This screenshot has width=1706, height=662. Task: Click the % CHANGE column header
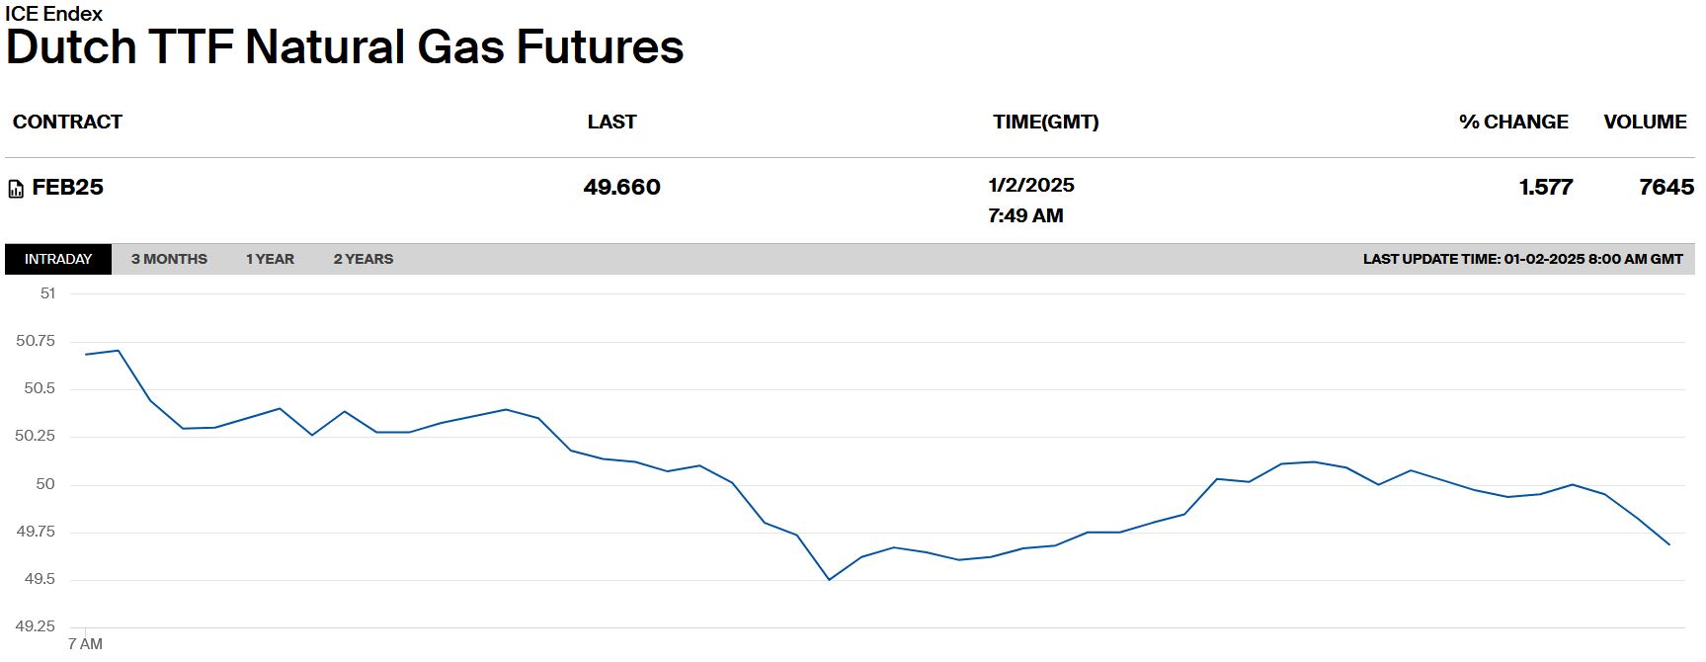(x=1512, y=122)
